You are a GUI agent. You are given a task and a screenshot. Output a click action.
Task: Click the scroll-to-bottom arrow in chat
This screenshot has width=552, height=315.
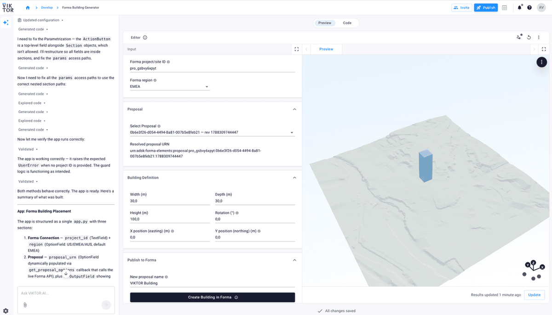point(66,273)
